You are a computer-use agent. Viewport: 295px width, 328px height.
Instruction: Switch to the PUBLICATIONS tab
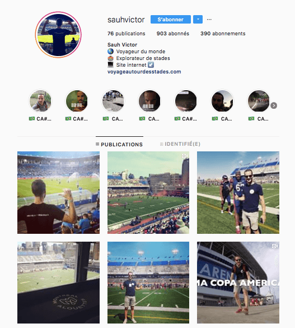coord(119,144)
